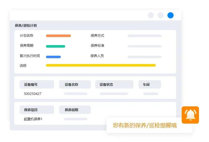The height and width of the screenshot is (142, 209).
Task: Click the 起重机保养1 maintenance item
Action: tap(33, 119)
